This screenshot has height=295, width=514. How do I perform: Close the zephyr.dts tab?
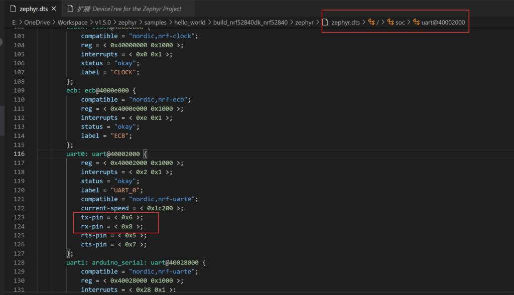click(x=54, y=9)
